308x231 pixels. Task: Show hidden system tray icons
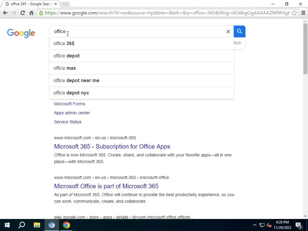click(x=254, y=225)
